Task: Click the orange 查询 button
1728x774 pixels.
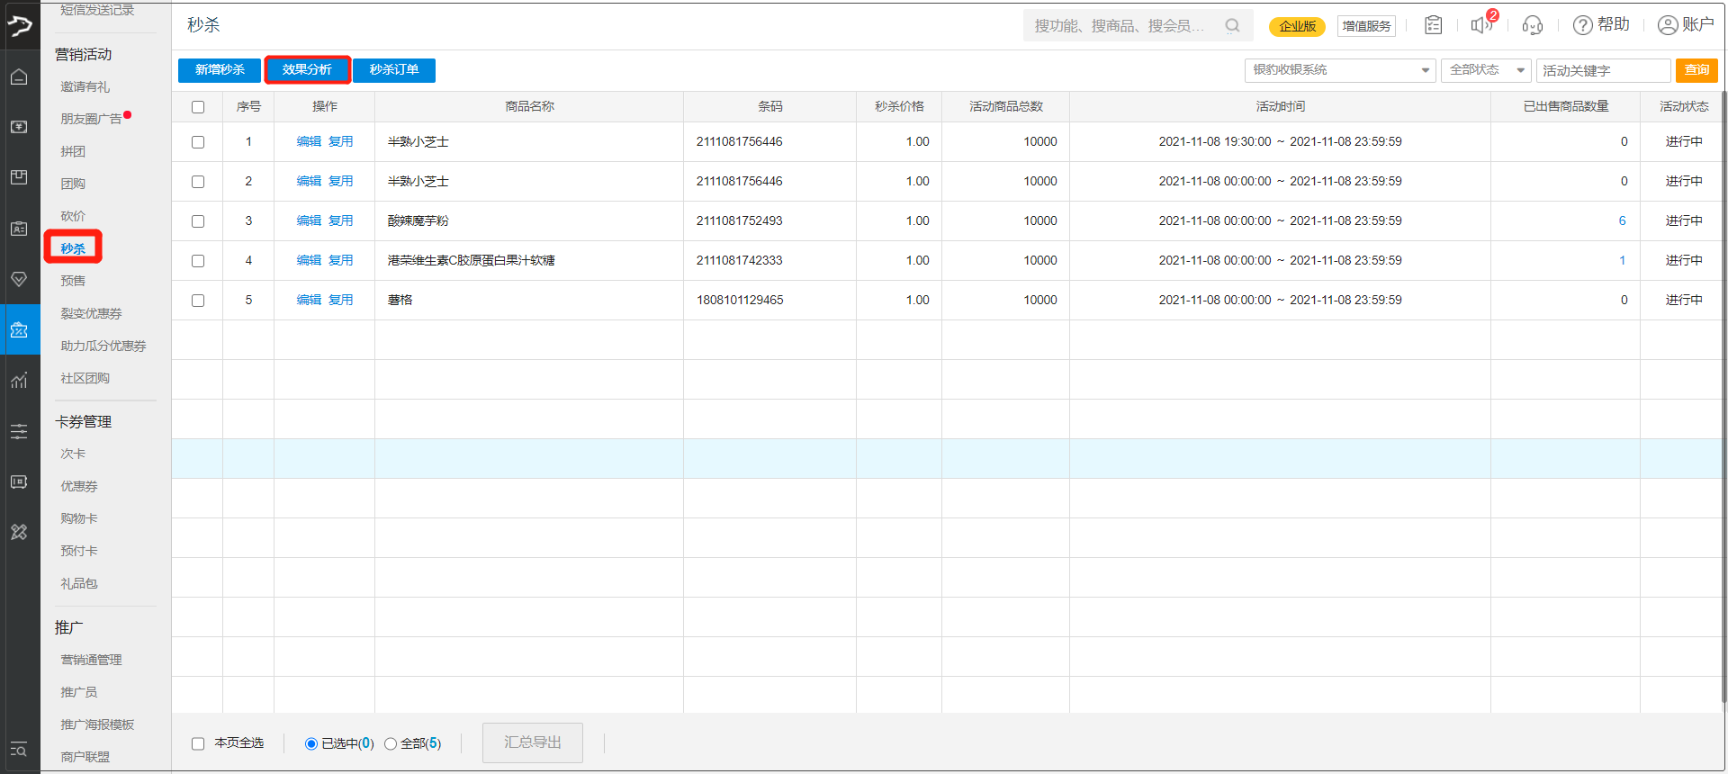Action: [1696, 70]
